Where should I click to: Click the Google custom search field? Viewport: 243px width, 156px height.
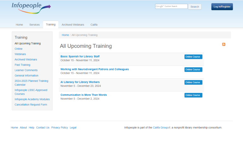point(171,6)
